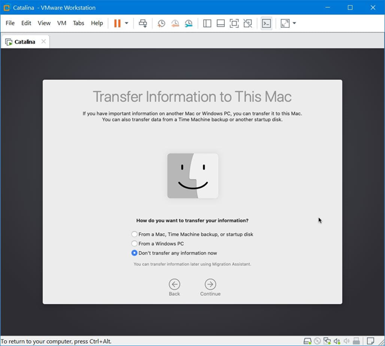Click the network adapter status icon

[x=327, y=341]
